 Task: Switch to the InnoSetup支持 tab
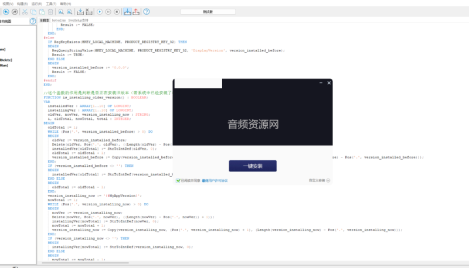click(x=78, y=20)
